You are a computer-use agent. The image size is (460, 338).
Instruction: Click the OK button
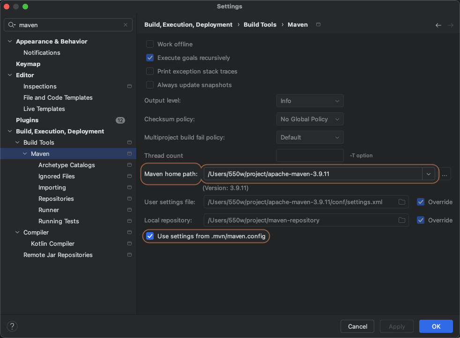[x=436, y=326]
